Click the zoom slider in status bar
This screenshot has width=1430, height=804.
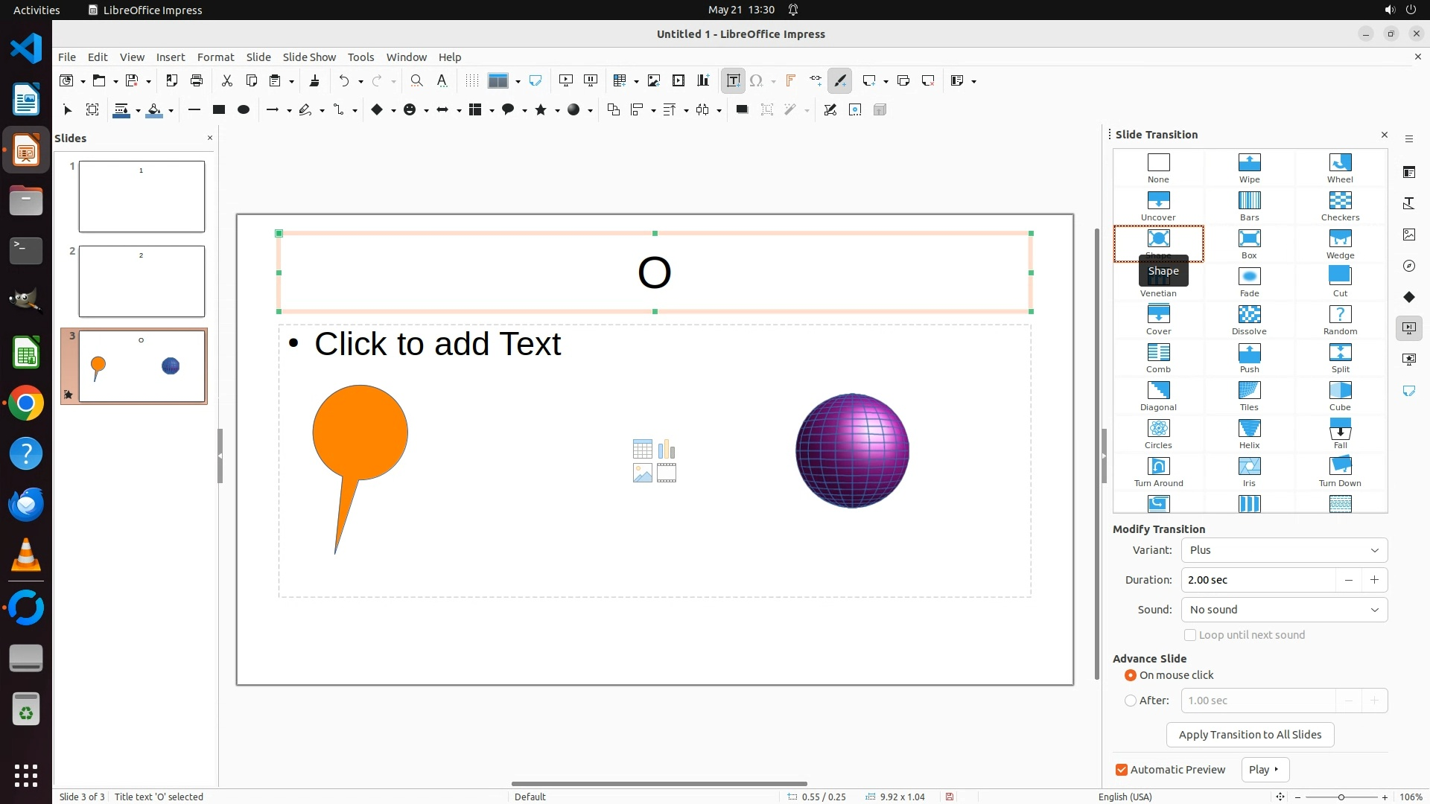pos(1341,797)
